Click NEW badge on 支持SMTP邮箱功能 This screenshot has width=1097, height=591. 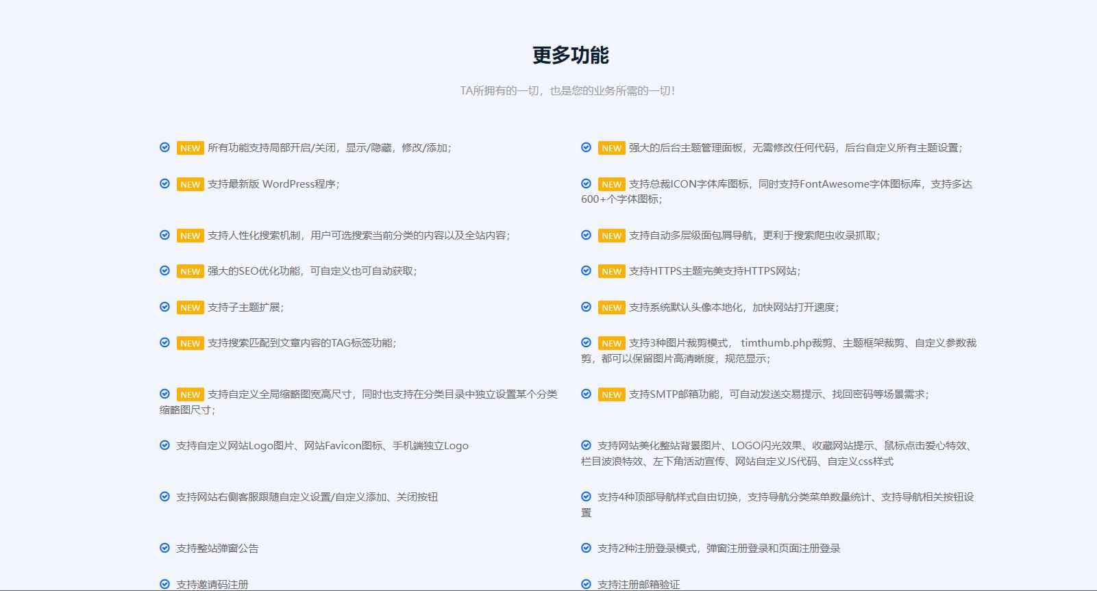coord(612,394)
